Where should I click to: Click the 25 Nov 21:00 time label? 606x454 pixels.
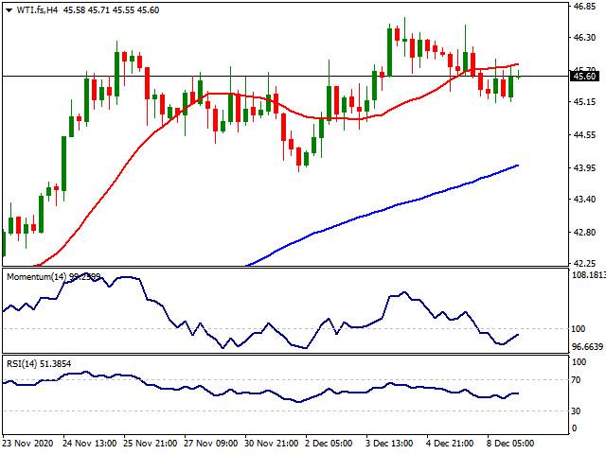[151, 443]
